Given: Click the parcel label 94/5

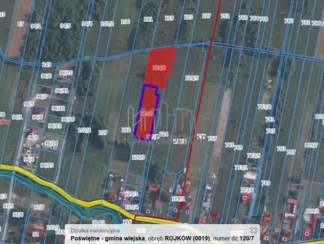Looking at the screenshot, I should click(65, 26).
